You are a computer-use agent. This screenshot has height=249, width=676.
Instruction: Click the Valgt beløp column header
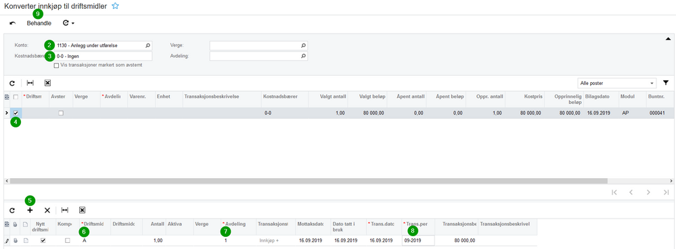point(367,97)
